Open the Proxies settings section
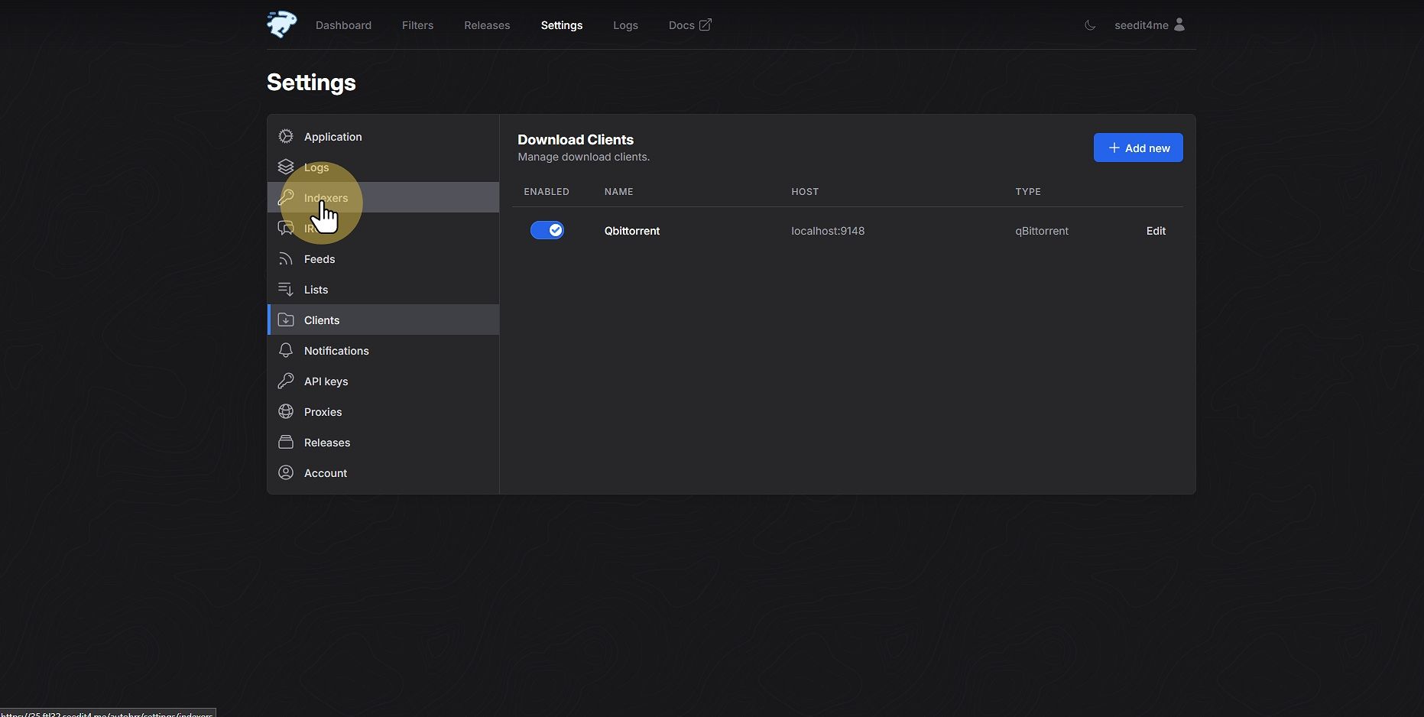1424x717 pixels. click(x=383, y=411)
